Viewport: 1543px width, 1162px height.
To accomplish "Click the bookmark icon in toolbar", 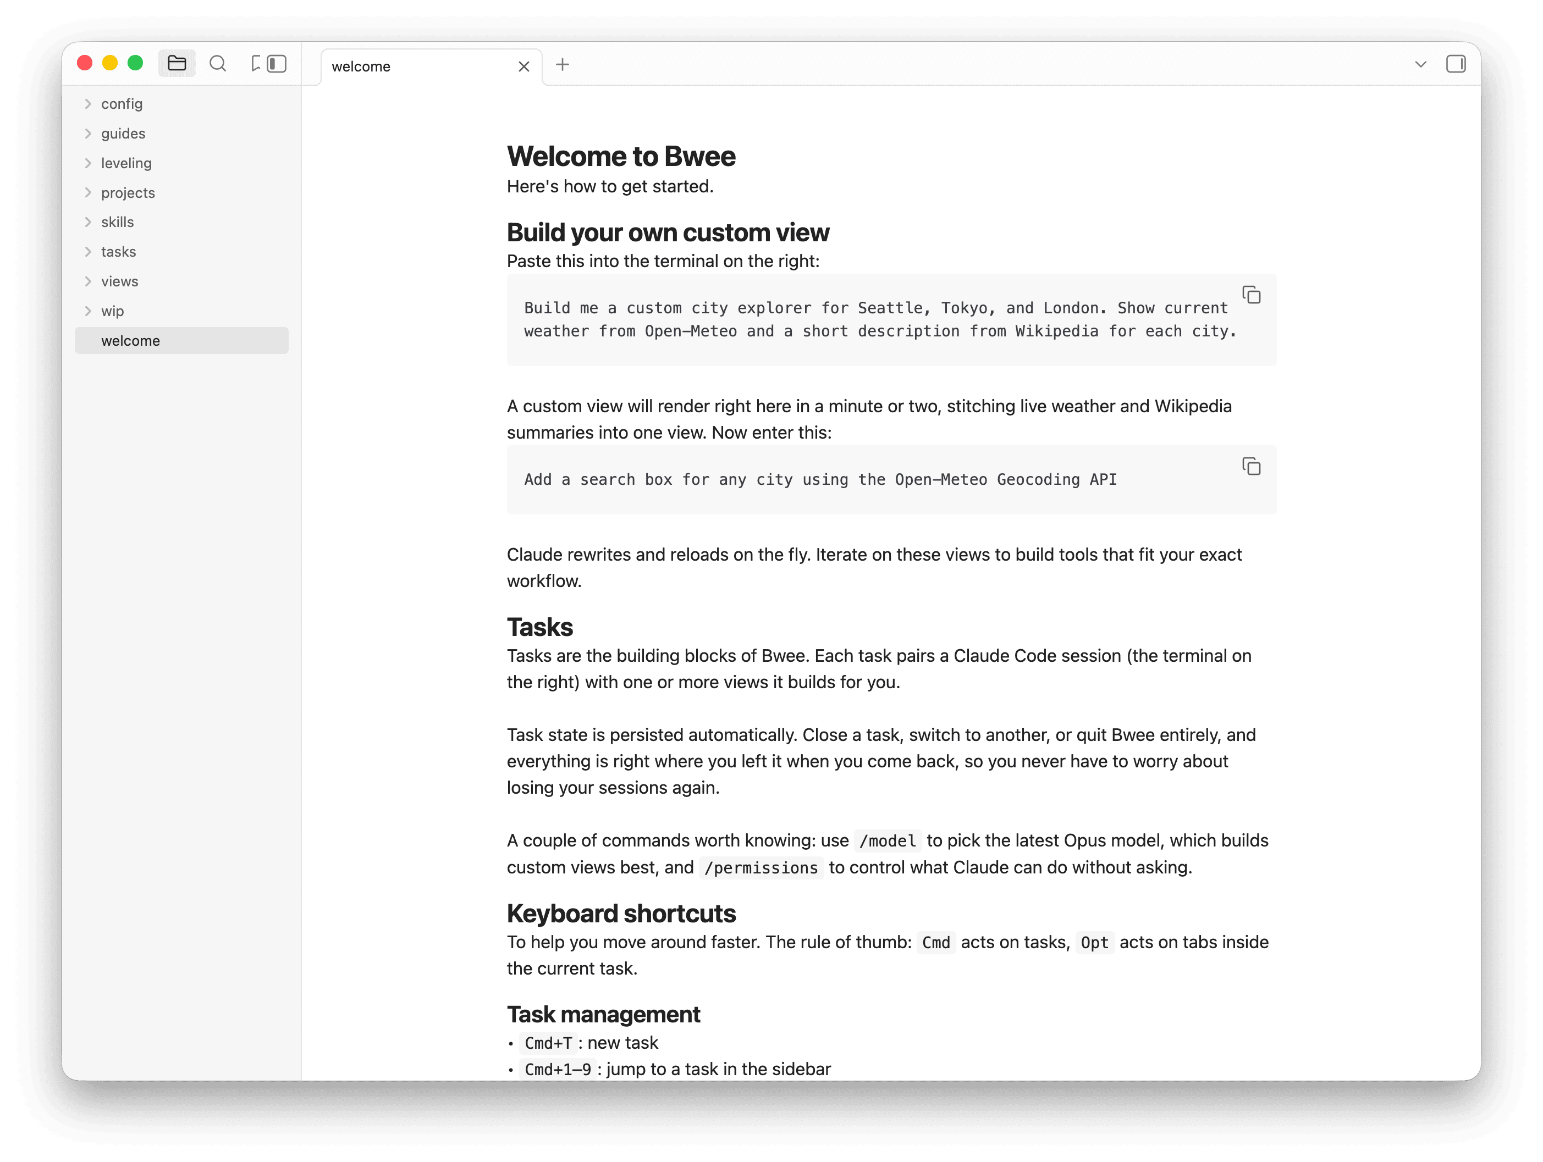I will click(256, 63).
